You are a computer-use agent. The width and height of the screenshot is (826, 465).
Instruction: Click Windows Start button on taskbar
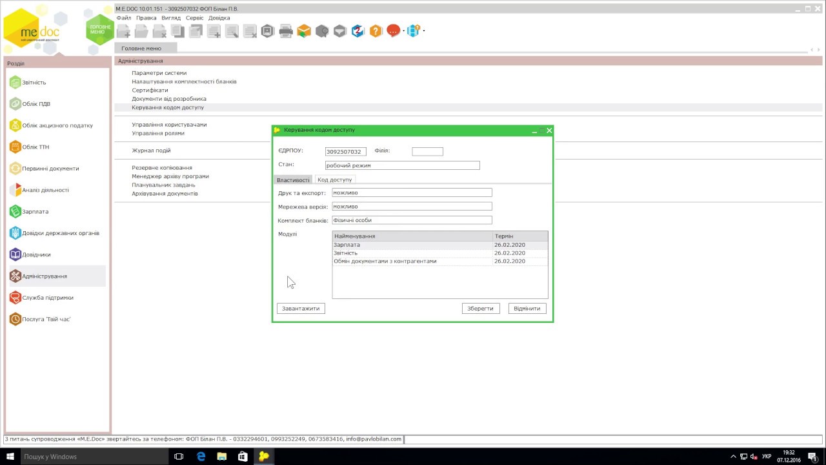tap(10, 457)
